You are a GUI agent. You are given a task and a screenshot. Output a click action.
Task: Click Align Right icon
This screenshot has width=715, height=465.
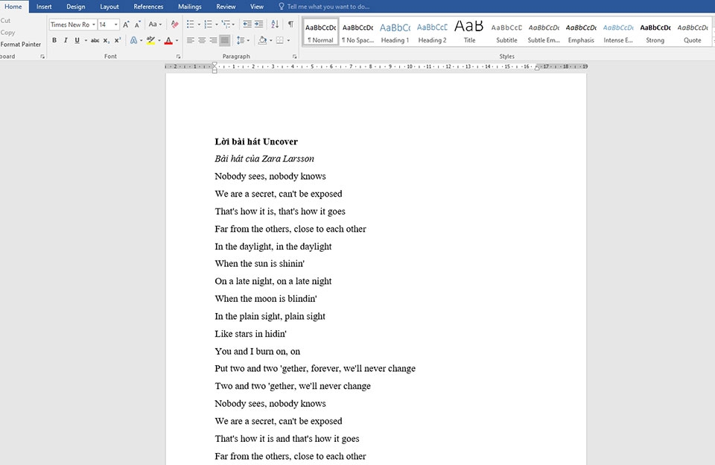tap(213, 40)
